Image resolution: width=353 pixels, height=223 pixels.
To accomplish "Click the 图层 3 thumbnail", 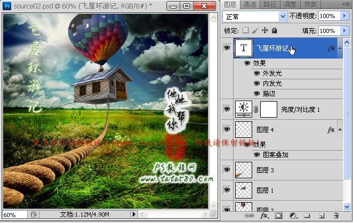I will 244,170.
